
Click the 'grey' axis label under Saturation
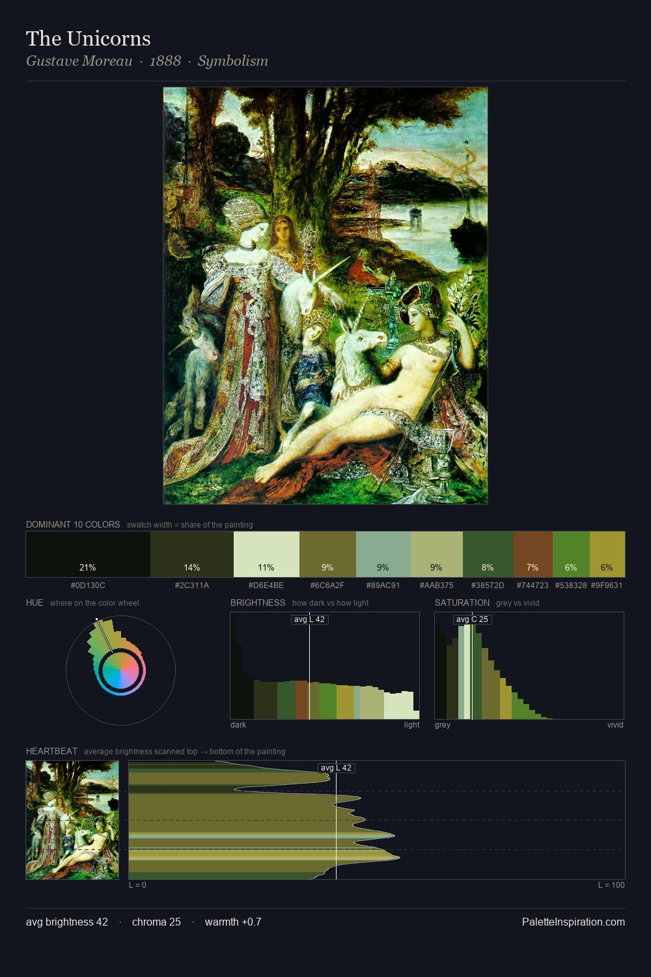(443, 725)
